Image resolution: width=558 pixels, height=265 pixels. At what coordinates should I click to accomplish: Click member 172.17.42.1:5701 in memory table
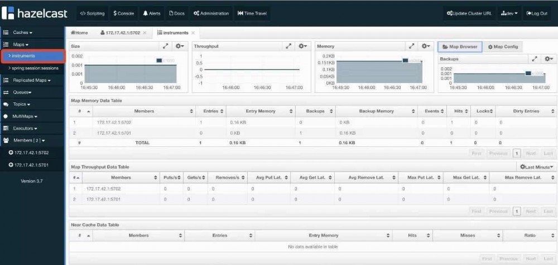114,133
